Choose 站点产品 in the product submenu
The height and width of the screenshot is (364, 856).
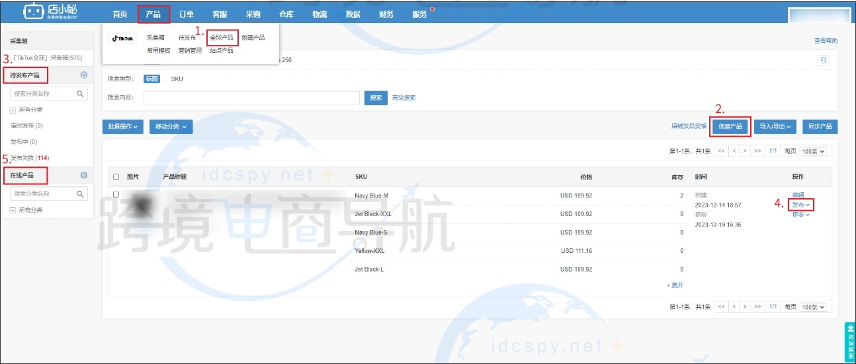pyautogui.click(x=222, y=50)
